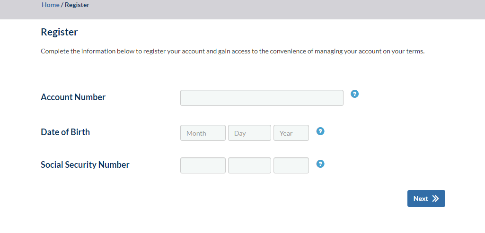Click the Register page heading

[x=59, y=32]
